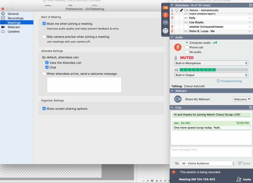Viewport: 253px width, 183px height.
Task: Select attendee Lisa Boyles
Action: (196, 22)
